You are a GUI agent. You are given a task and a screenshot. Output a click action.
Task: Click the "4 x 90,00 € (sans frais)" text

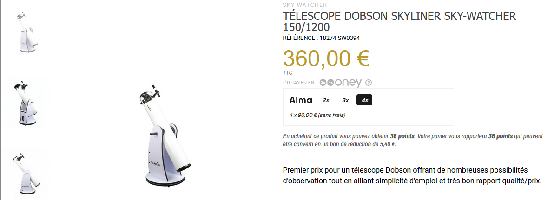click(x=317, y=115)
